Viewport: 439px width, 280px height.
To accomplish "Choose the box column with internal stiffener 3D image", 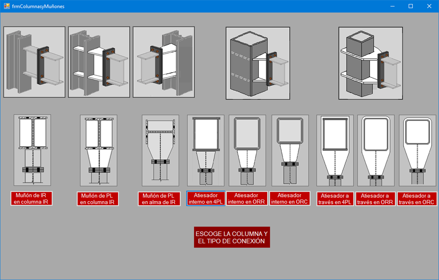I will [x=258, y=63].
